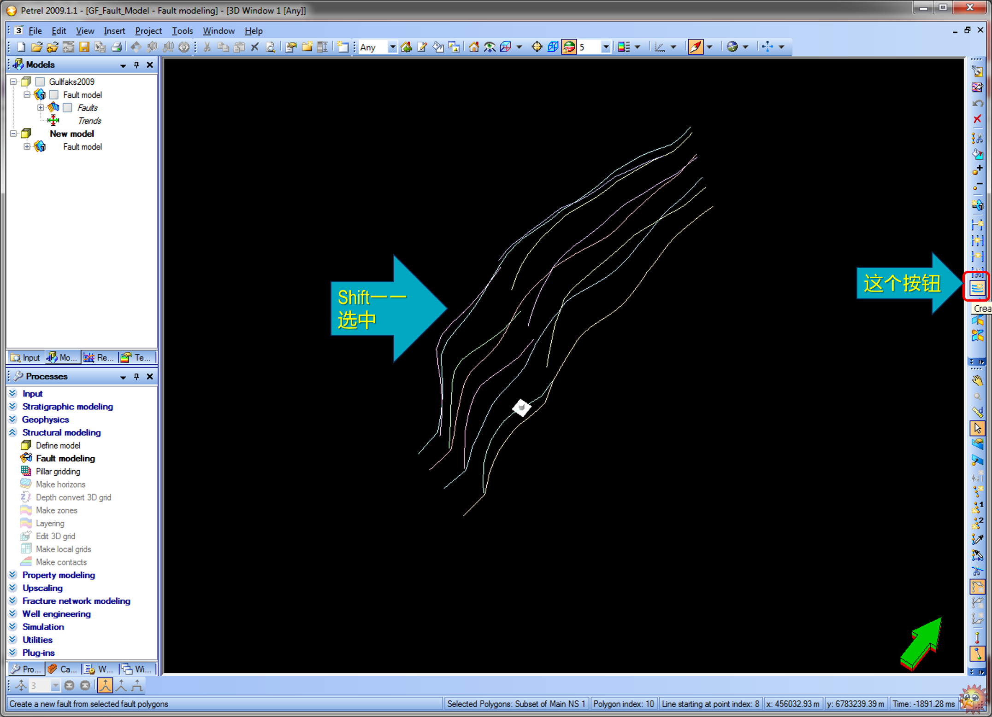The image size is (992, 717).
Task: Click the pillar number 3 input field
Action: point(40,686)
